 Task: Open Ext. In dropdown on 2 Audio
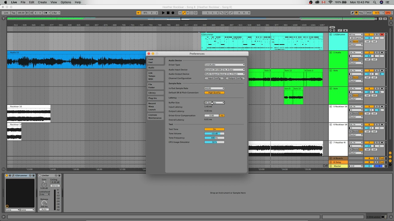pos(356,52)
